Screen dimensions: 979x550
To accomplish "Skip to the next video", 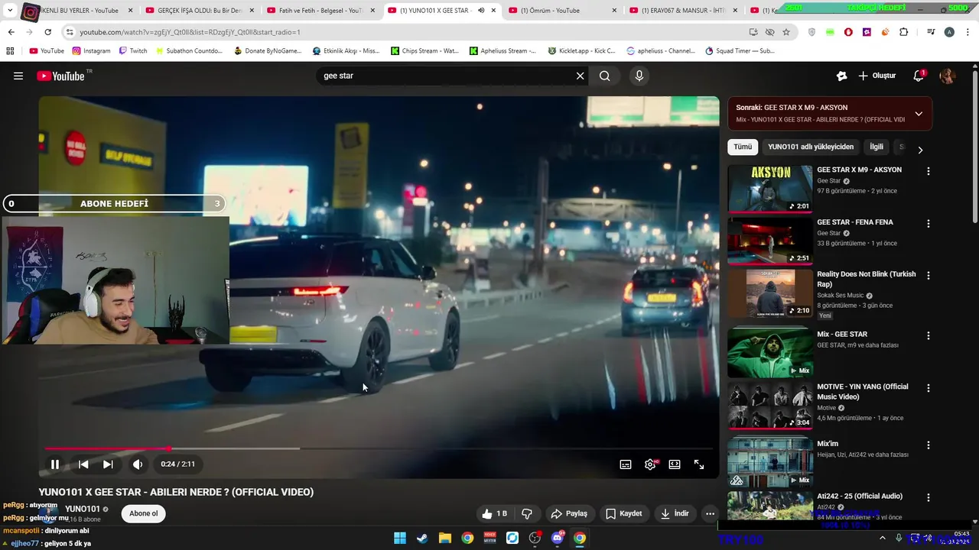I will click(108, 464).
